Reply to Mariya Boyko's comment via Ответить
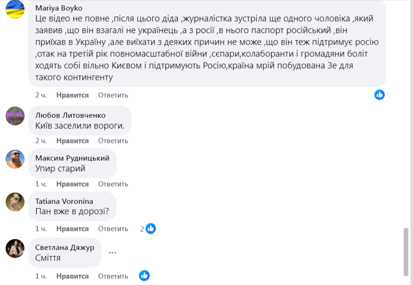This screenshot has width=413, height=285. (113, 95)
